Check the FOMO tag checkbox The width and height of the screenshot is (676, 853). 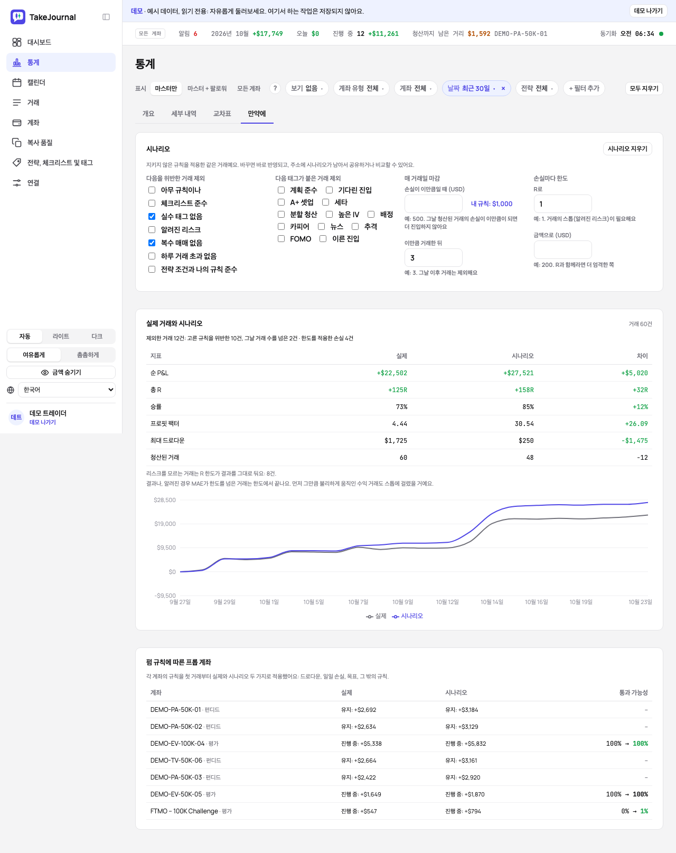point(281,239)
